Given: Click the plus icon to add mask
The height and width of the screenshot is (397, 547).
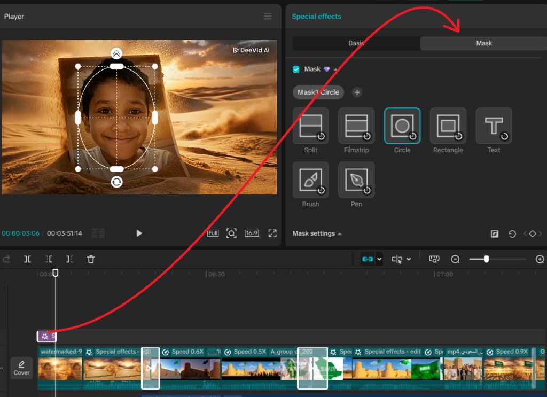Looking at the screenshot, I should tap(357, 92).
